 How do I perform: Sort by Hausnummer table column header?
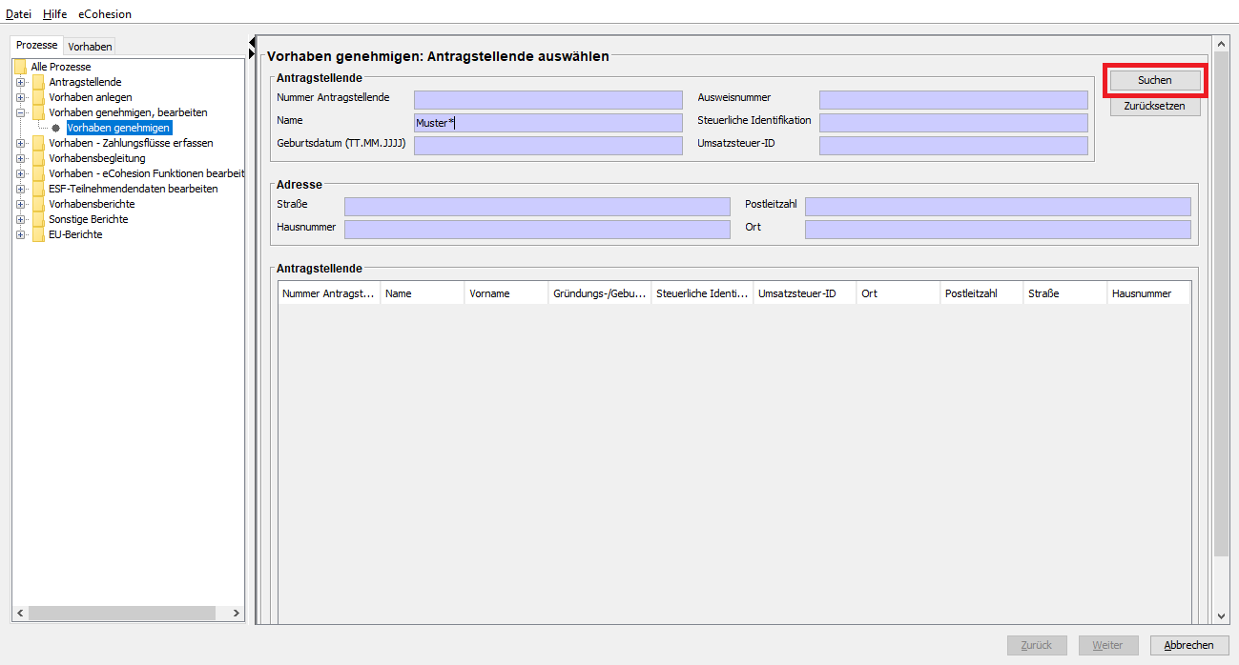[1149, 293]
